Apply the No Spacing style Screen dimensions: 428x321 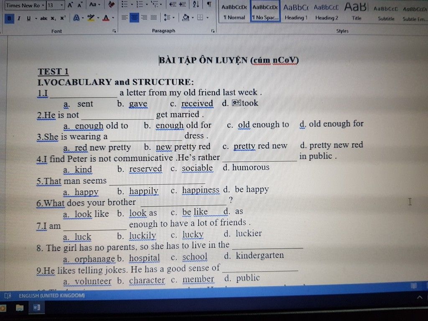[265, 12]
